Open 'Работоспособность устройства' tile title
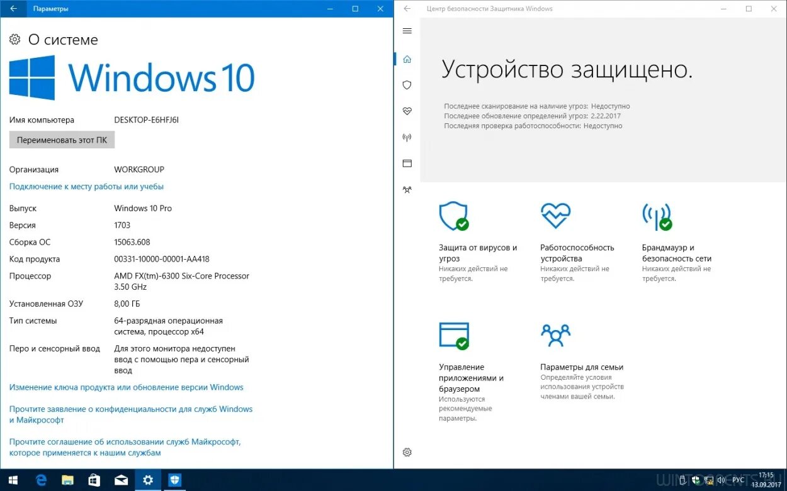This screenshot has height=491, width=787. (577, 253)
